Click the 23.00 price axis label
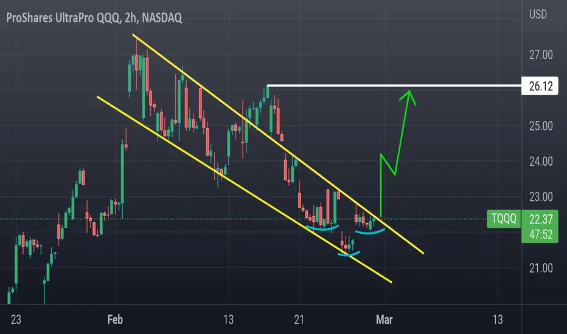Viewport: 567px width, 334px height. (541, 197)
